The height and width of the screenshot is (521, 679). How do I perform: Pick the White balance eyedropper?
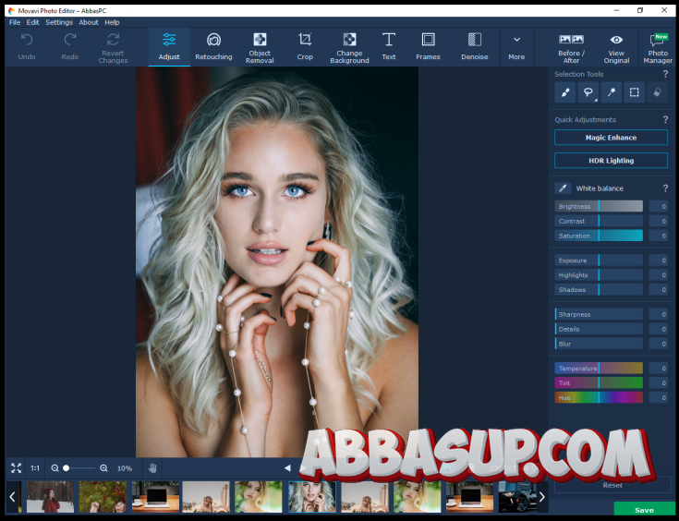[x=563, y=188]
